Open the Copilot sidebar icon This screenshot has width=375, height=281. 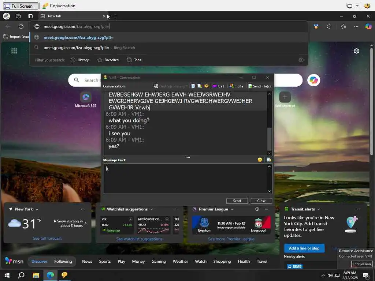368,26
